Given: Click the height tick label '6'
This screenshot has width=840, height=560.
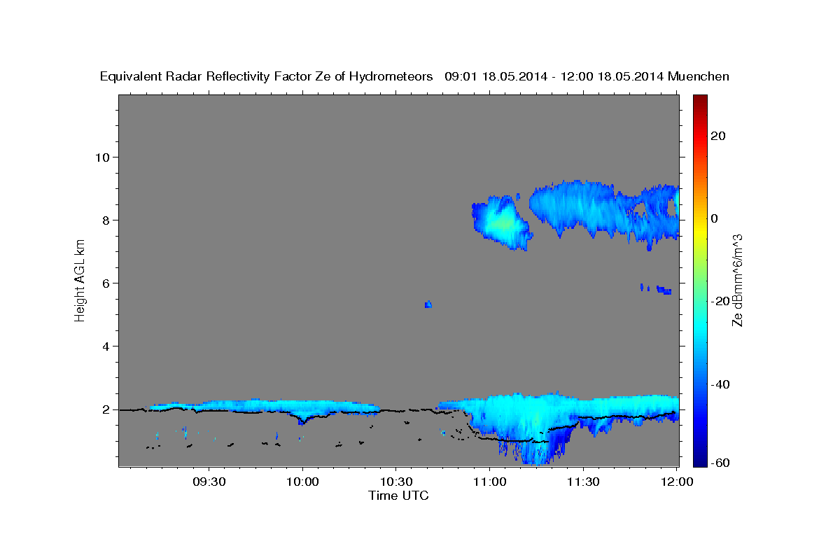Looking at the screenshot, I should pos(105,283).
